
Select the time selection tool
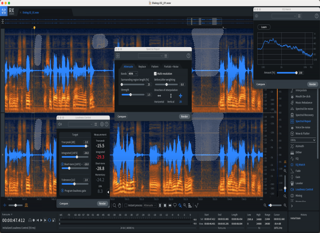(x=160, y=205)
